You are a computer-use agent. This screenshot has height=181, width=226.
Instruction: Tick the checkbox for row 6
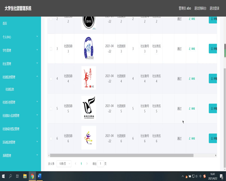click(x=51, y=138)
